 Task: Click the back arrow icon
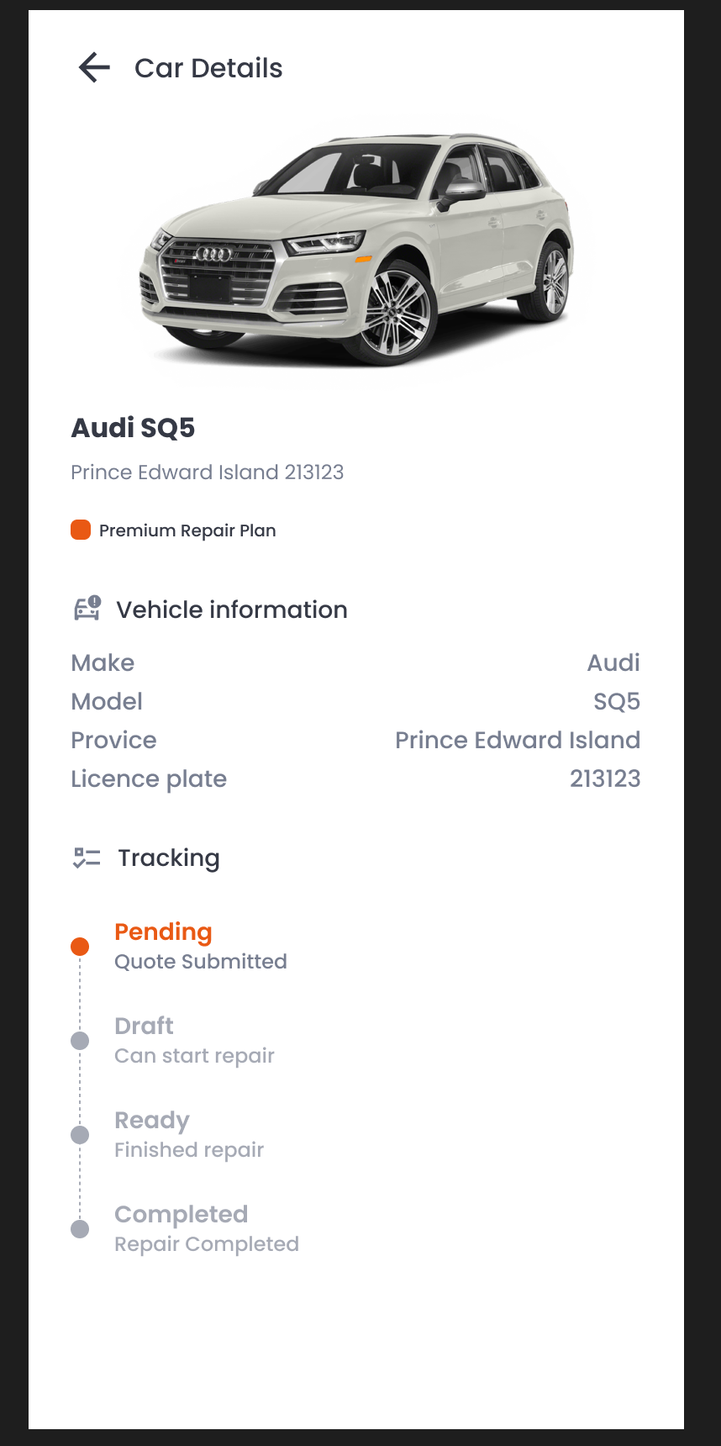coord(93,67)
